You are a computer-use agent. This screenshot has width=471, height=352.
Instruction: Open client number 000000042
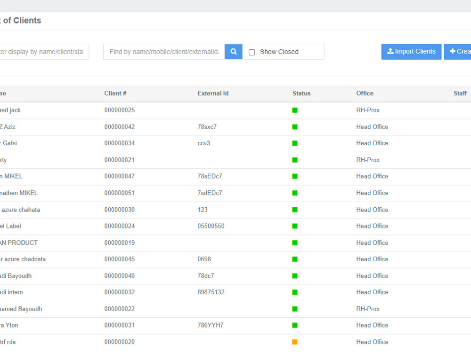point(120,127)
